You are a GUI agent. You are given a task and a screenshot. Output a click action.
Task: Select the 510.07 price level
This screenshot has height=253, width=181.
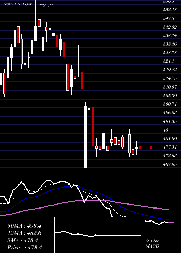point(170,87)
